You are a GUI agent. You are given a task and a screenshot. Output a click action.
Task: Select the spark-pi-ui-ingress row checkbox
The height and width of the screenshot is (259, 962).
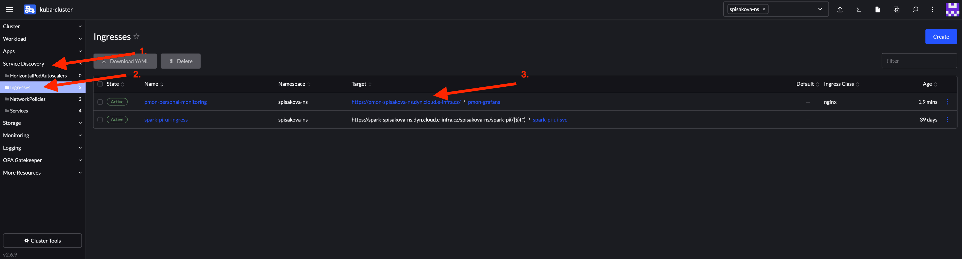[x=100, y=120]
